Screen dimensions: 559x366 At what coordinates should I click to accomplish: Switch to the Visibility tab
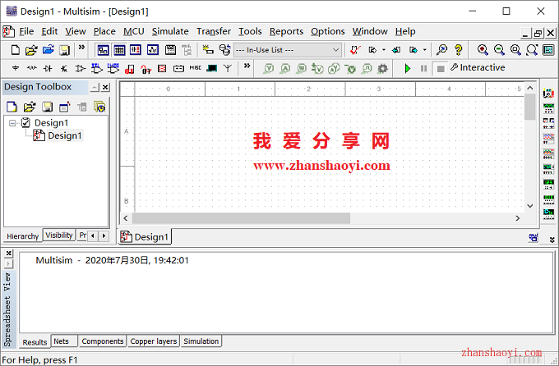(x=59, y=236)
